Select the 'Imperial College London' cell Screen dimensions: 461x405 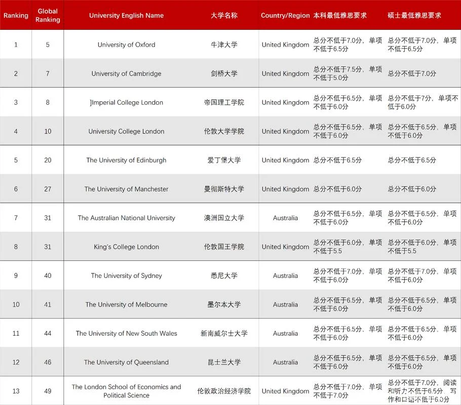coord(127,102)
